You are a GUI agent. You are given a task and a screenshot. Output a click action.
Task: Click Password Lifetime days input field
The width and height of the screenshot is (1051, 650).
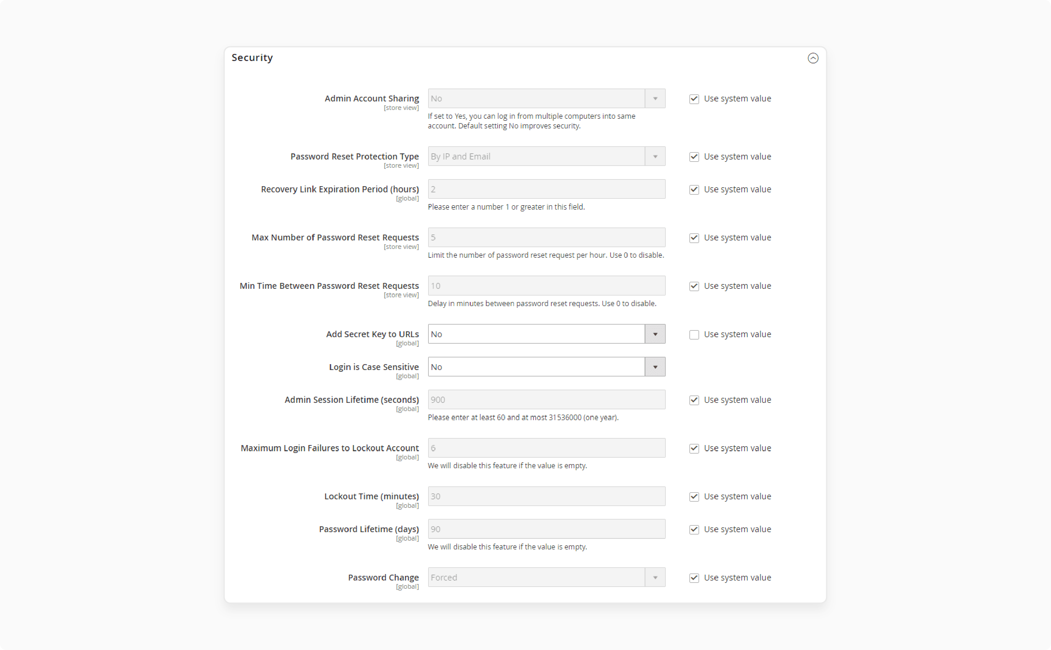click(x=546, y=528)
